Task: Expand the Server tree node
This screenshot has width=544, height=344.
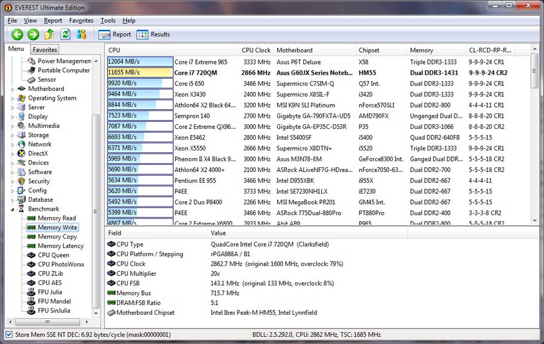Action: (13, 107)
